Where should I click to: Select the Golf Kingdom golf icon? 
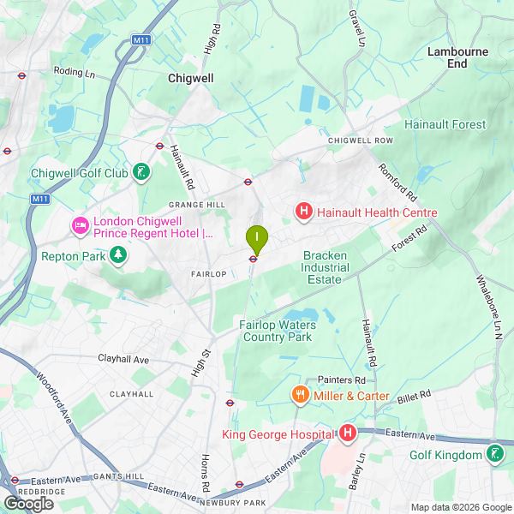click(x=495, y=454)
